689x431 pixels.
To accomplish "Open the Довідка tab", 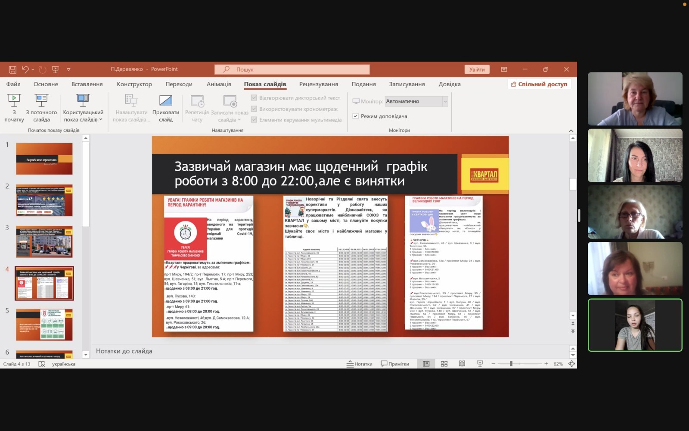I will 450,84.
